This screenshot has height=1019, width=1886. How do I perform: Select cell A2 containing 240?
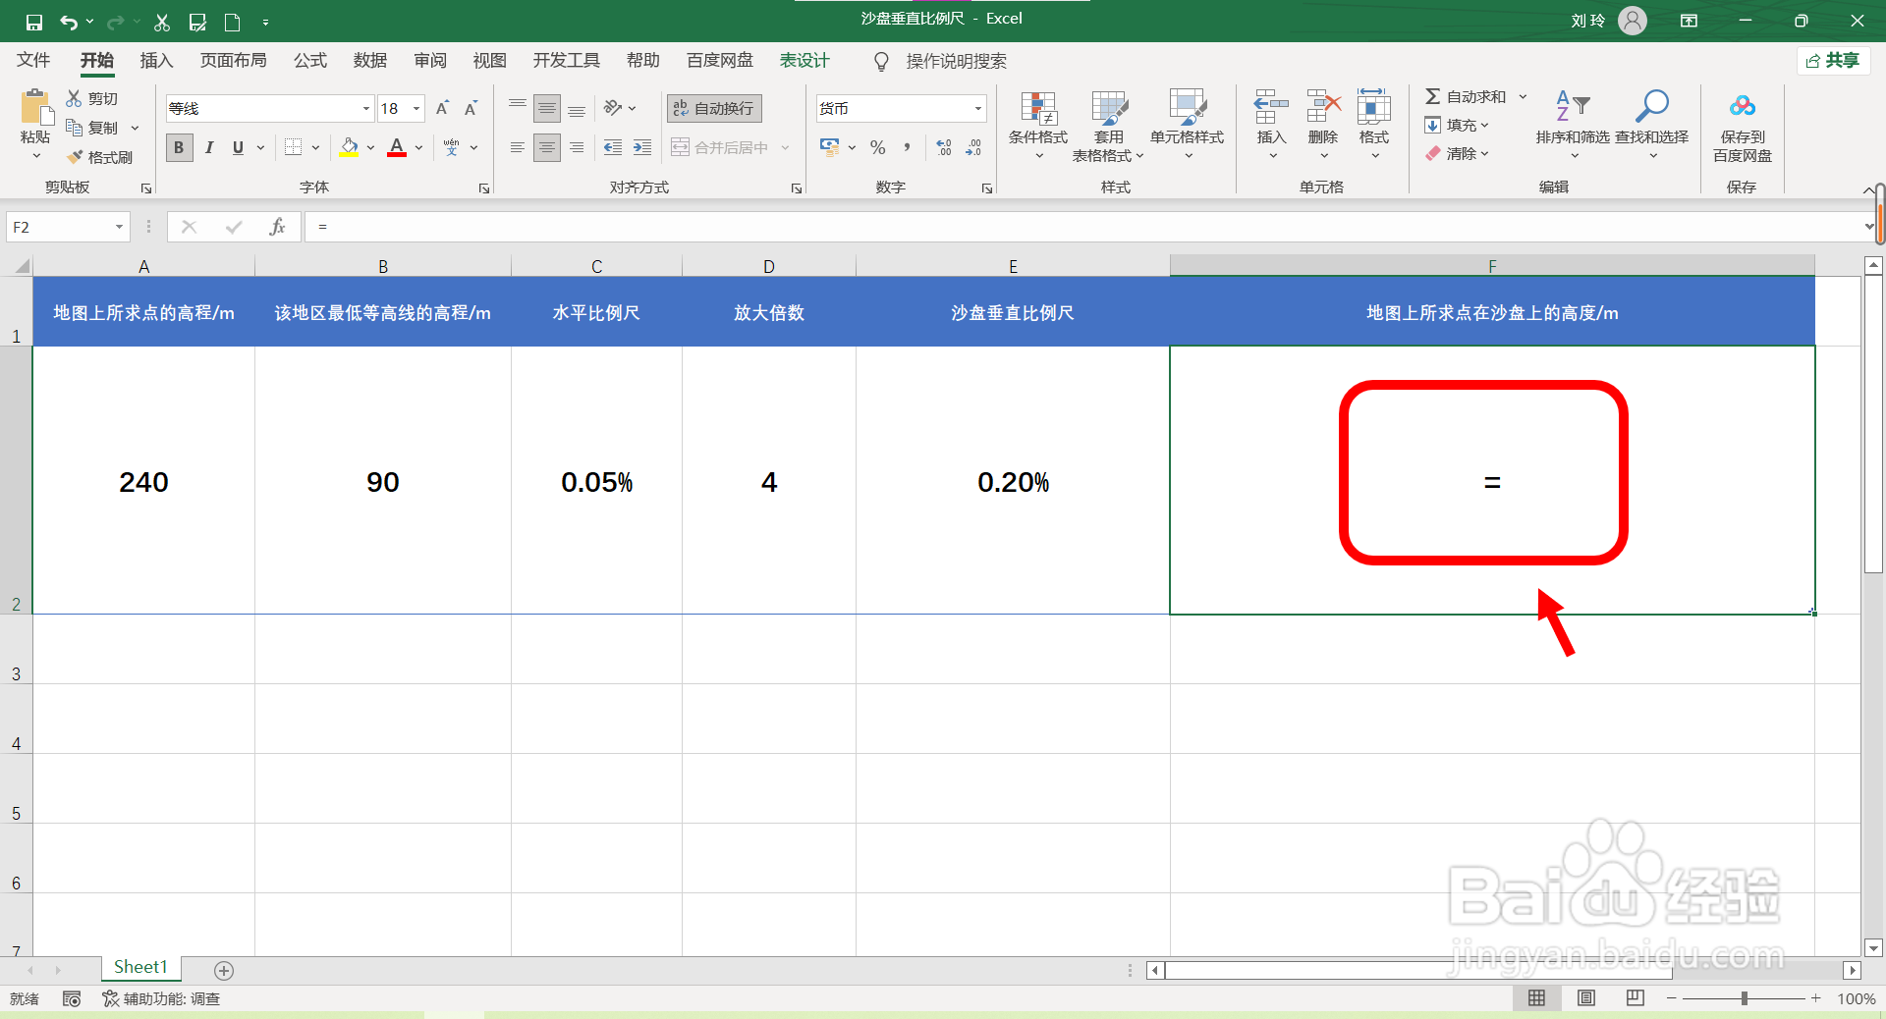(x=143, y=481)
